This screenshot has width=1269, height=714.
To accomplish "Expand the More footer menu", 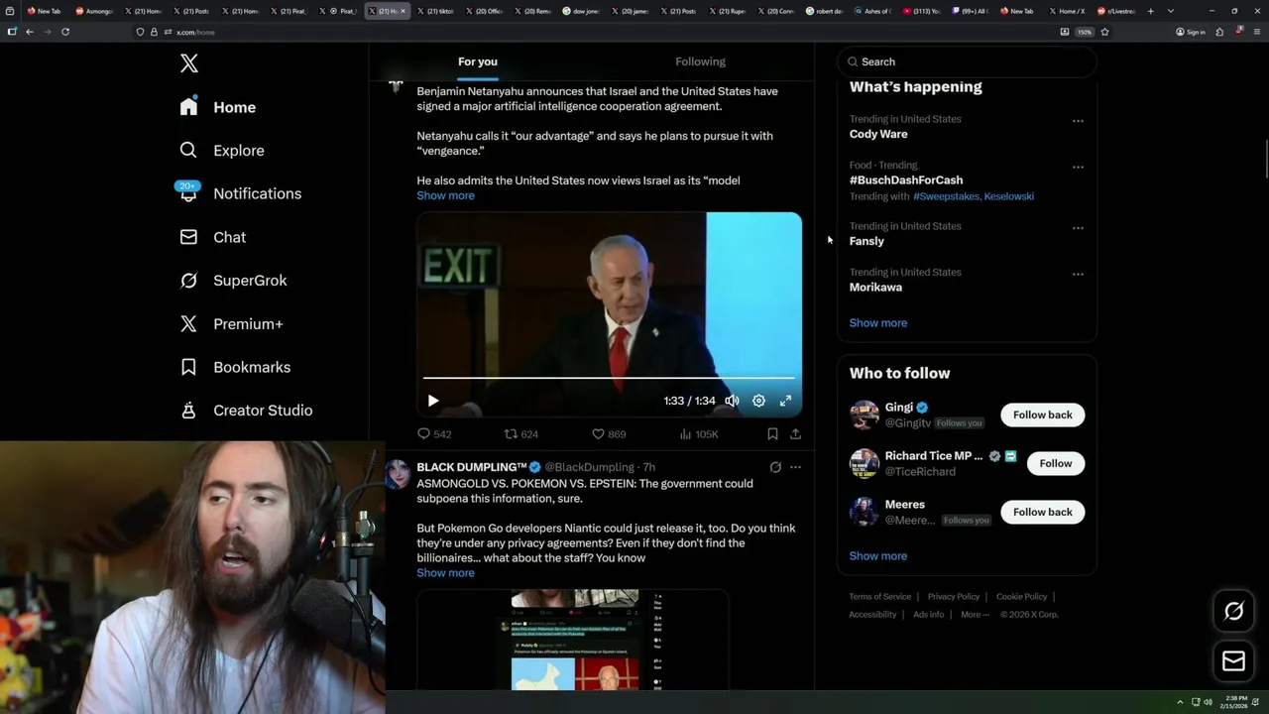I will click(975, 615).
